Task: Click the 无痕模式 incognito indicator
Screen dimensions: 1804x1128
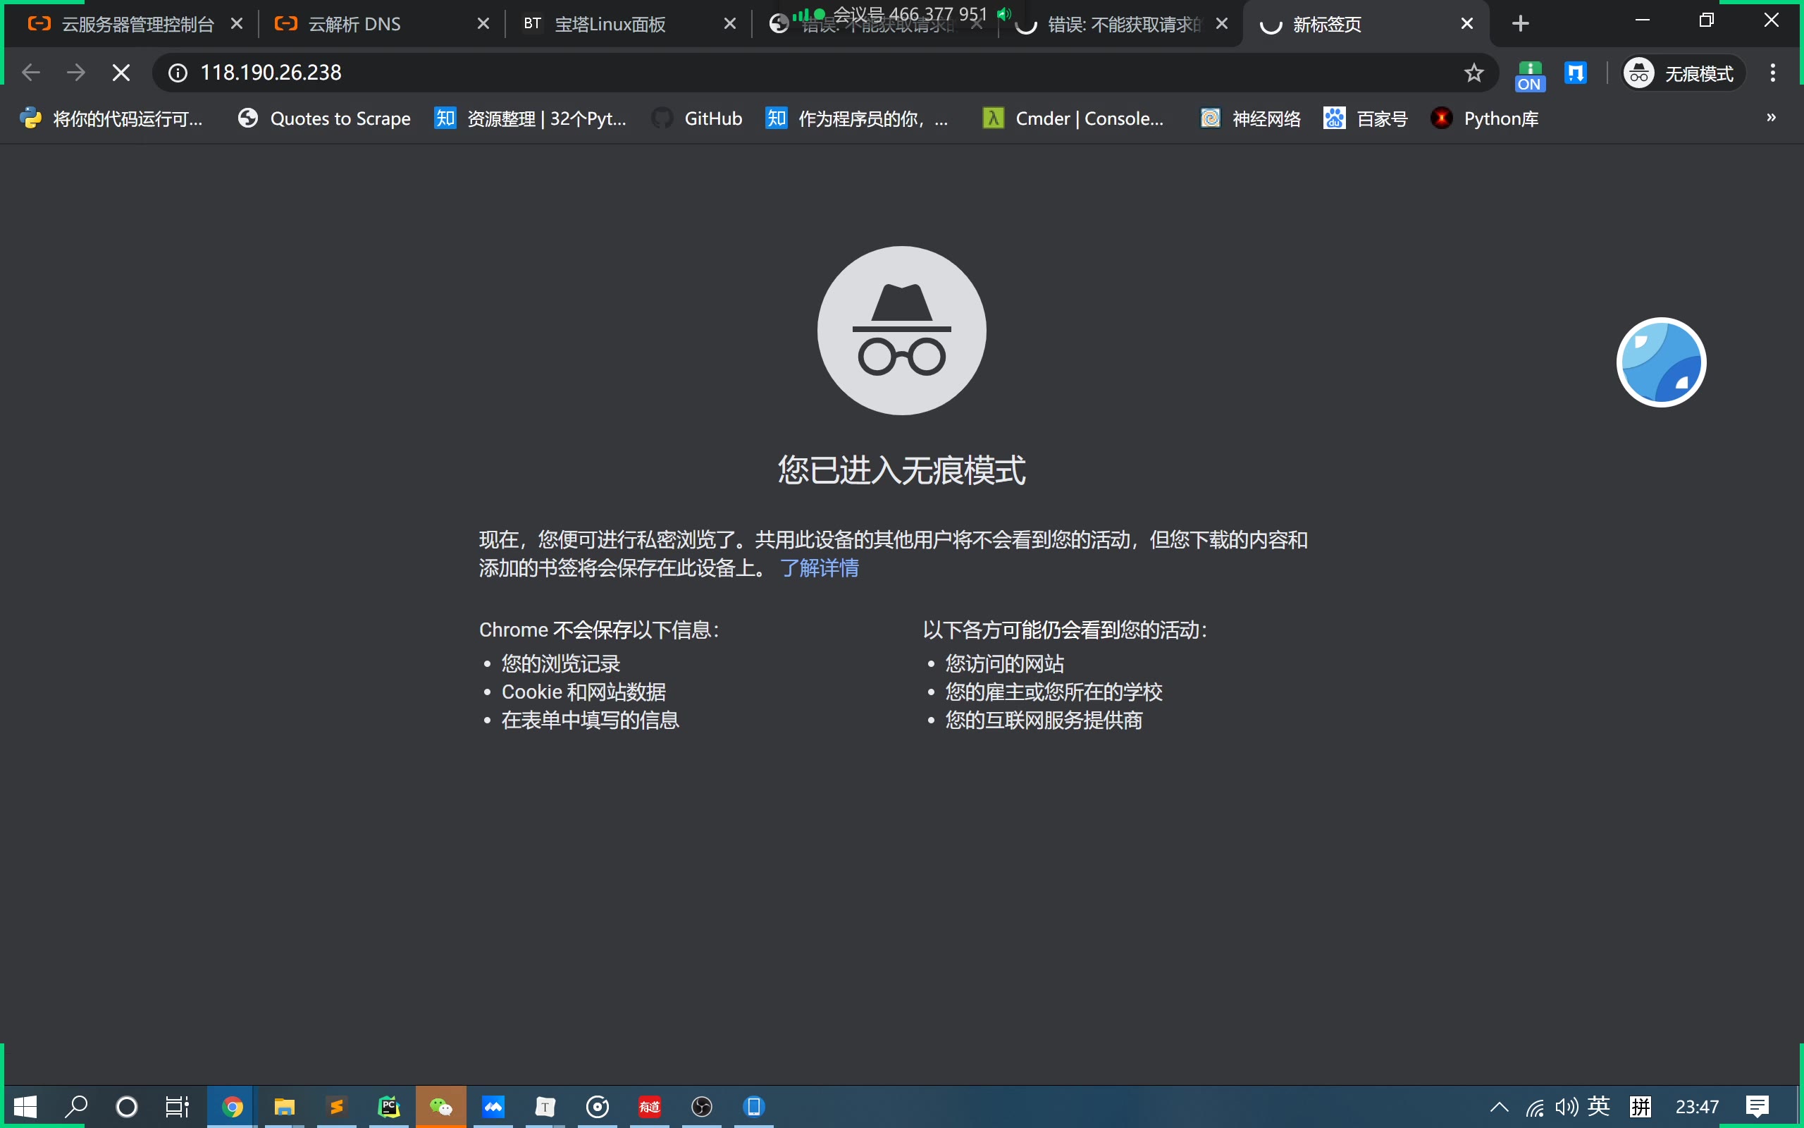Action: click(1683, 73)
